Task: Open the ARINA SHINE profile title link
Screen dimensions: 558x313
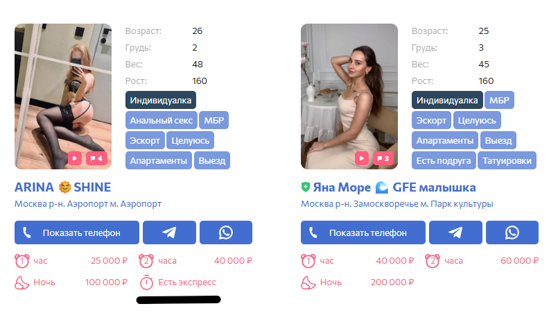Action: tap(62, 187)
